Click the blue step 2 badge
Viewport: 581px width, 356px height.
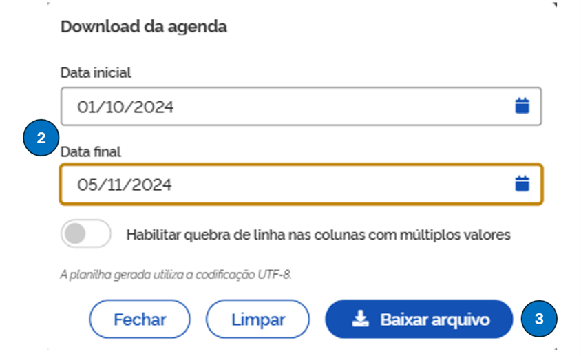pyautogui.click(x=41, y=138)
